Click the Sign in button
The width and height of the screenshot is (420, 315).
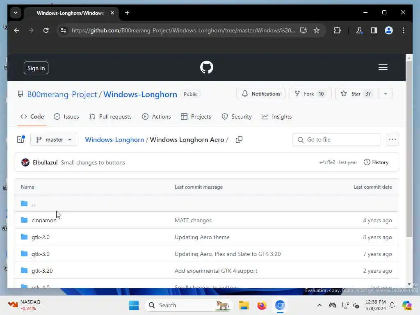click(36, 68)
